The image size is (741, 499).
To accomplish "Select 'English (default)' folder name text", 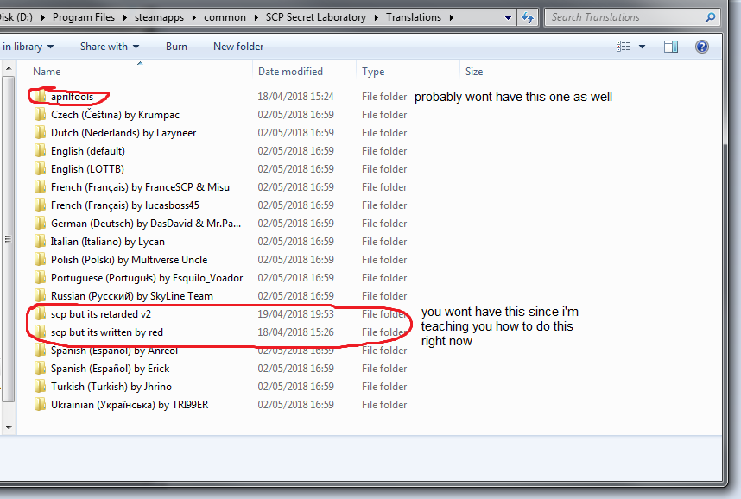I will point(88,151).
